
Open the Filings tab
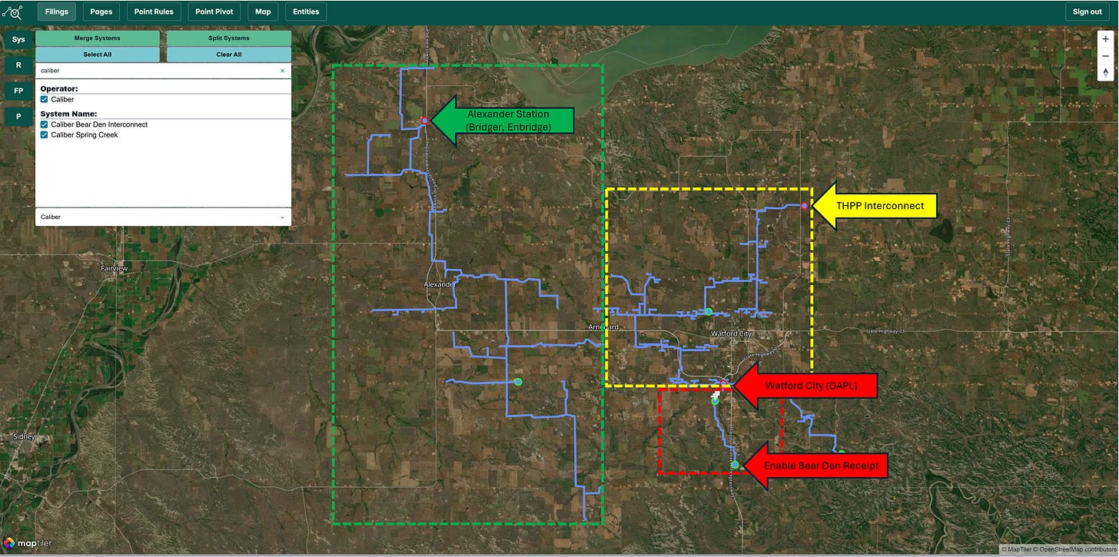click(57, 12)
